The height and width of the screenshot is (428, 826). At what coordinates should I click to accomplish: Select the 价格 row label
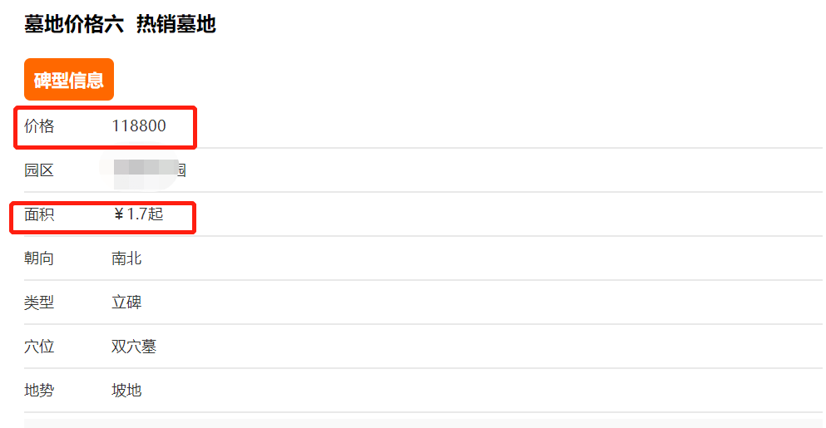point(39,126)
